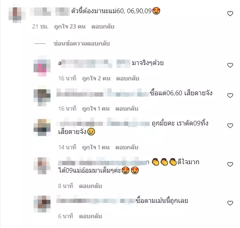This screenshot has width=240, height=228.
Task: Open the avatar of the last reply
Action: pyautogui.click(x=42, y=204)
